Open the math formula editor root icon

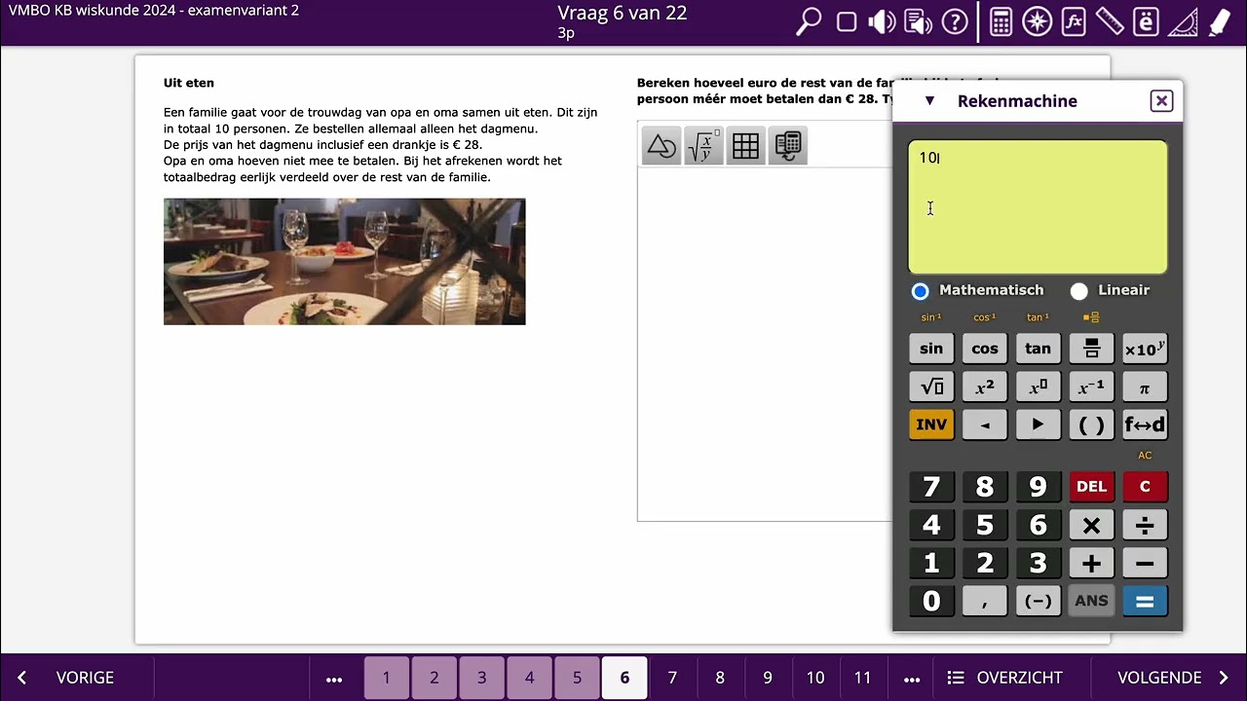tap(703, 146)
